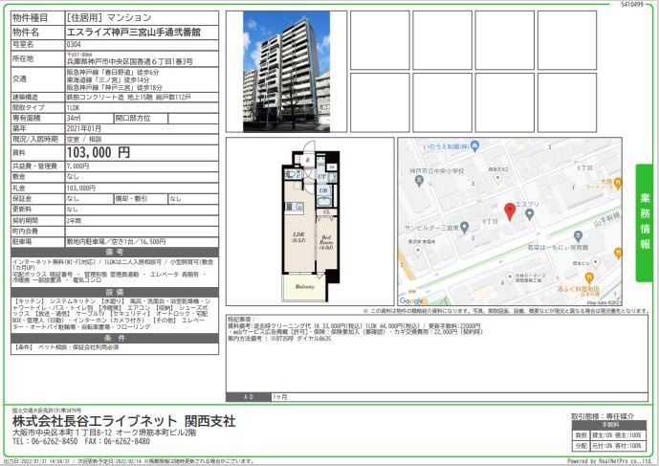
Task: Click the 1LDK layout type value
Action: click(73, 108)
